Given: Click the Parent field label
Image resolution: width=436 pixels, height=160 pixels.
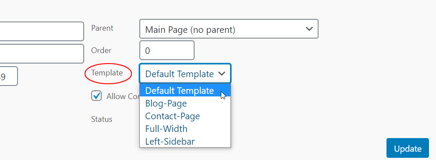Looking at the screenshot, I should click(103, 28).
